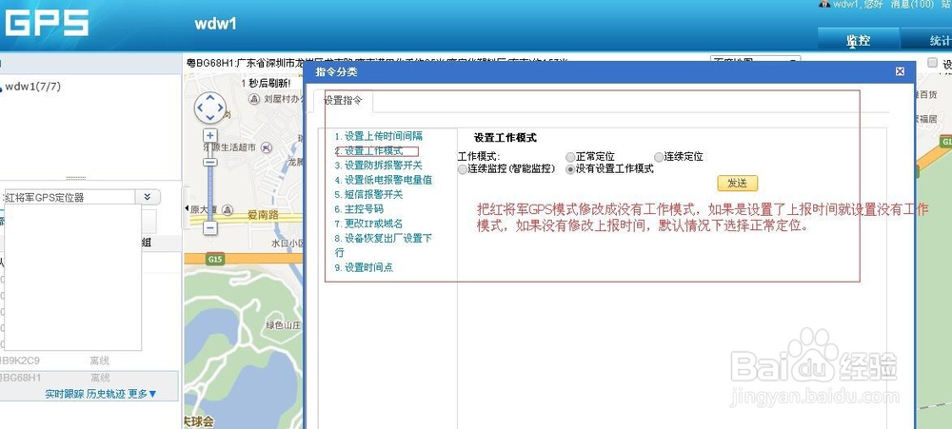Open 设备恢复出厂设置下行 command
The height and width of the screenshot is (429, 952).
(383, 245)
